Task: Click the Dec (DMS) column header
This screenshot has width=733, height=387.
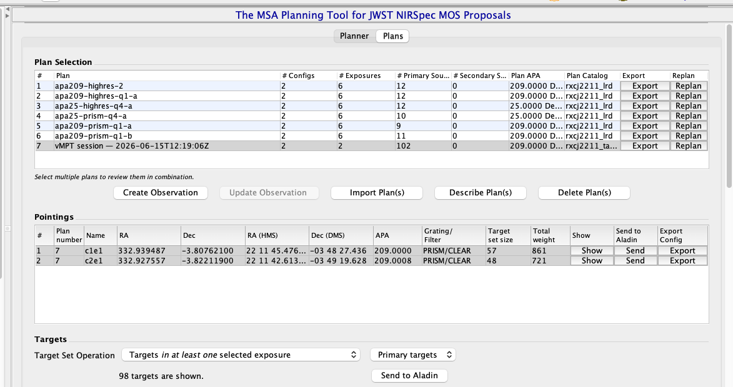Action: pyautogui.click(x=341, y=235)
